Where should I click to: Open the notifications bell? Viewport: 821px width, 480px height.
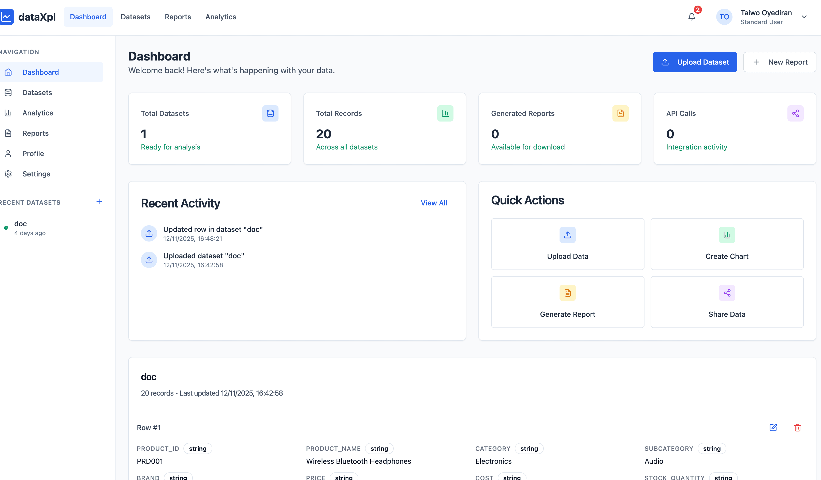click(x=691, y=17)
